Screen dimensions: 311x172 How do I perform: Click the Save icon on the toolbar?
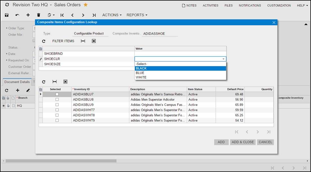pos(6,15)
